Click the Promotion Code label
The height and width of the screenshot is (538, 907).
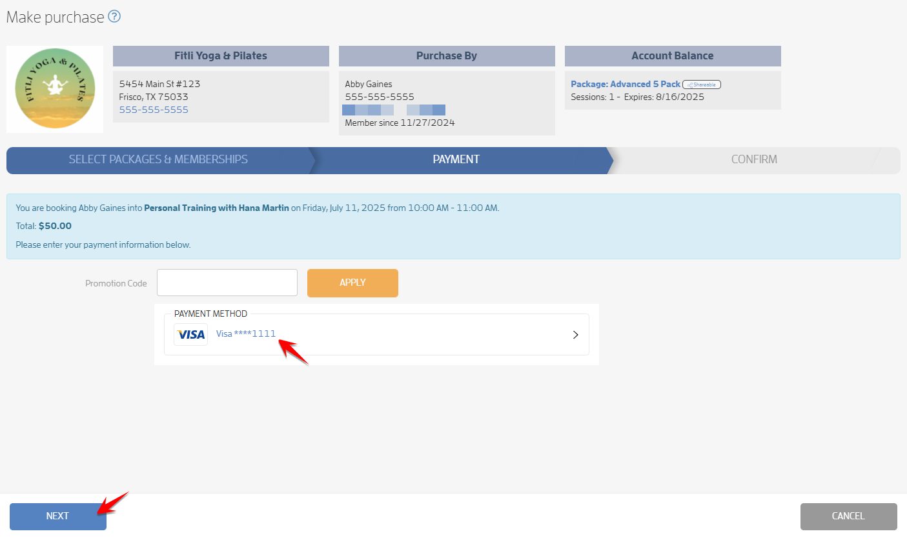click(x=116, y=283)
